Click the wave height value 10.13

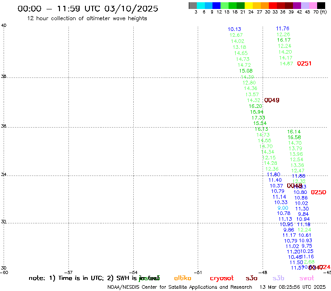234,29
